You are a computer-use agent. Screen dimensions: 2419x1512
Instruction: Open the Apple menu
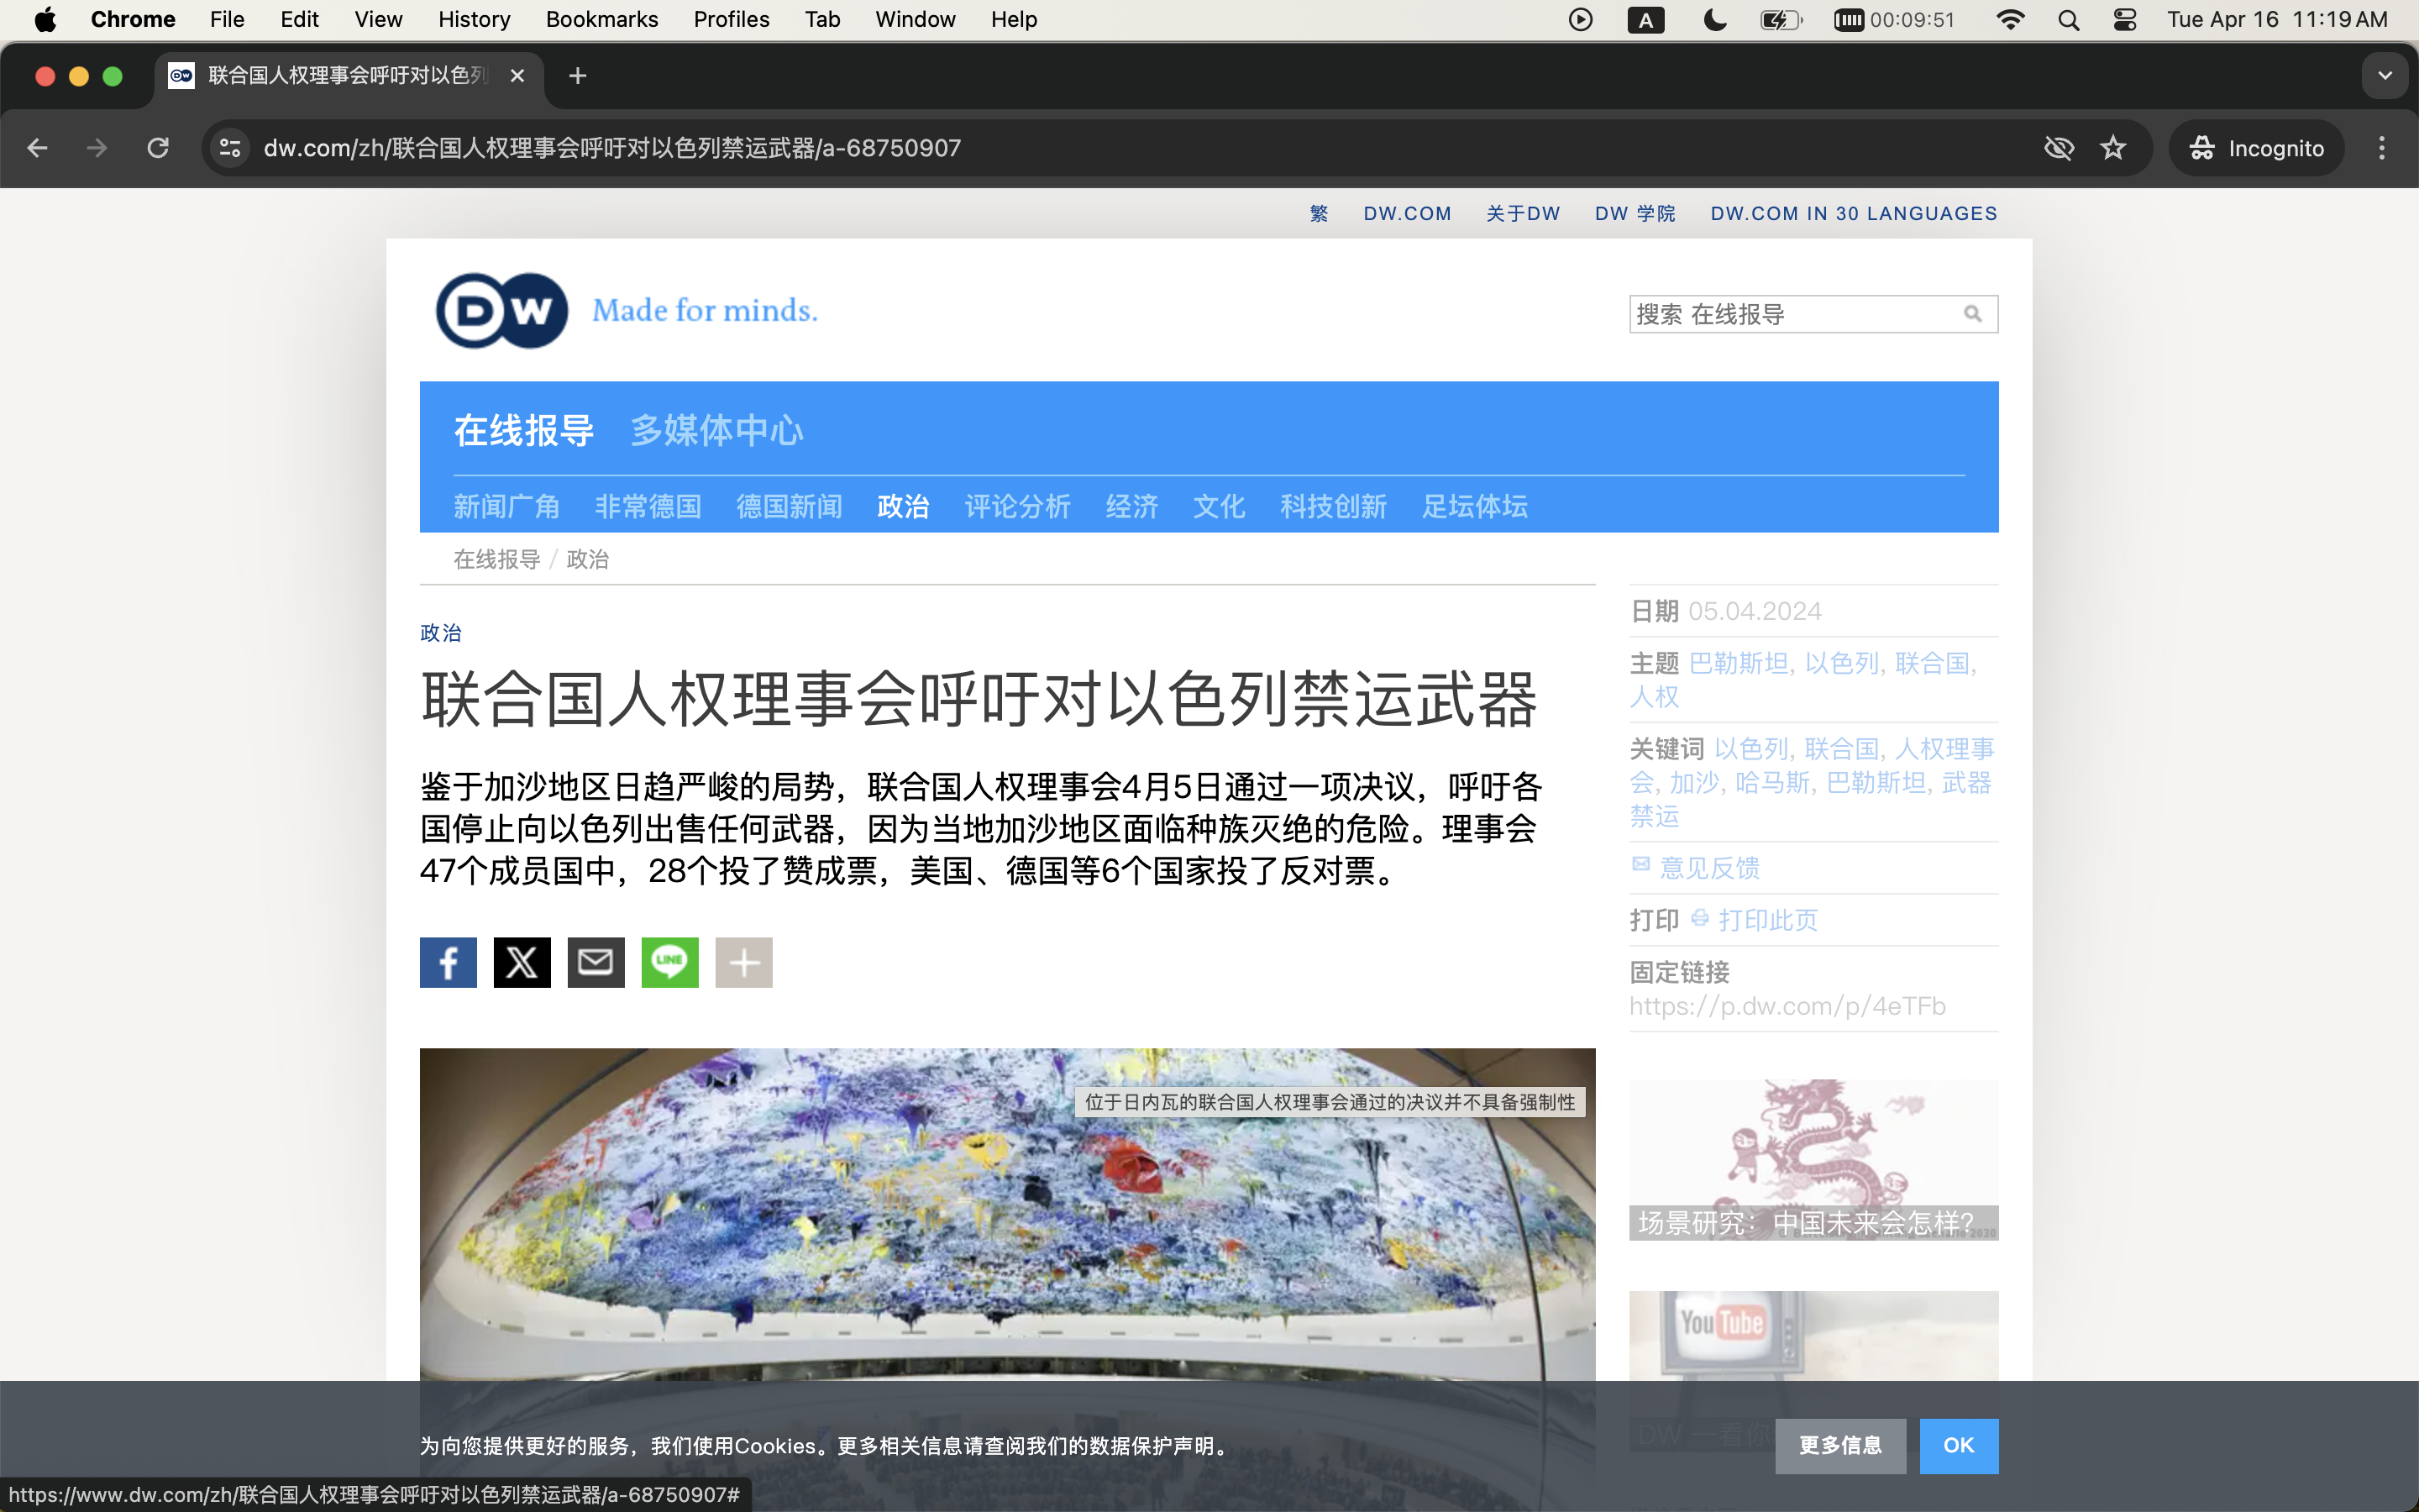click(45, 19)
